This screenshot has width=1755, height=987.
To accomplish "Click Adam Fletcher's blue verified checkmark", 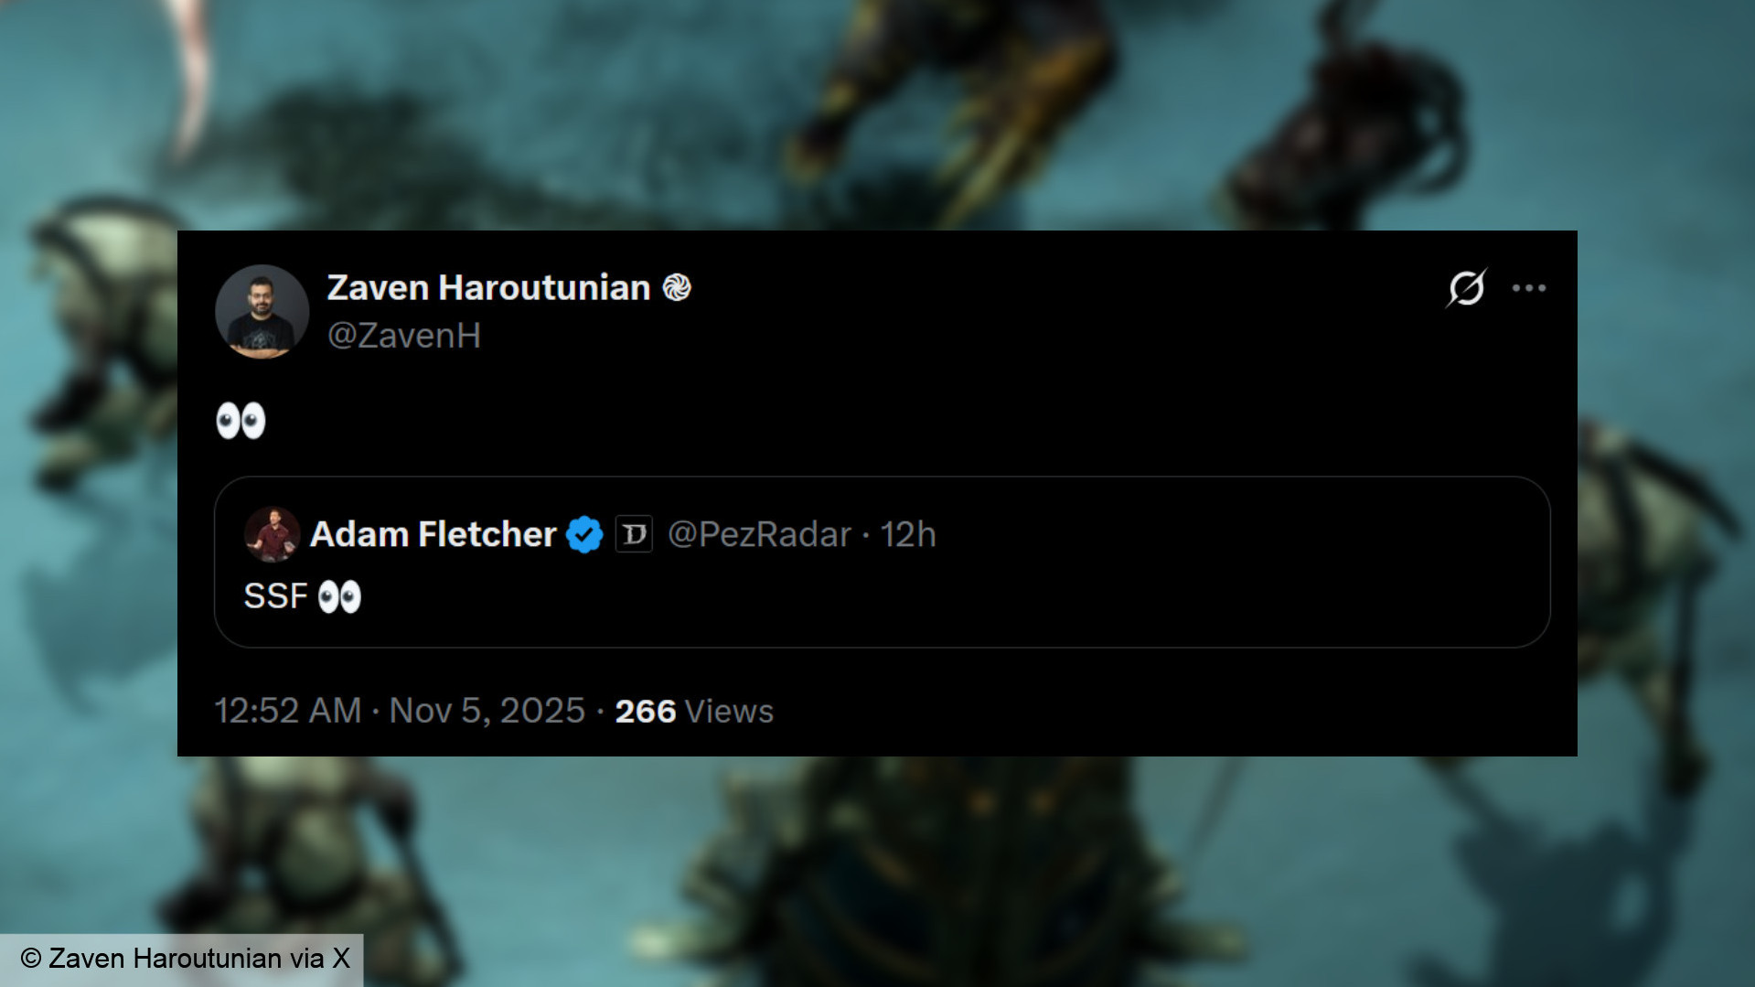I will pyautogui.click(x=584, y=534).
